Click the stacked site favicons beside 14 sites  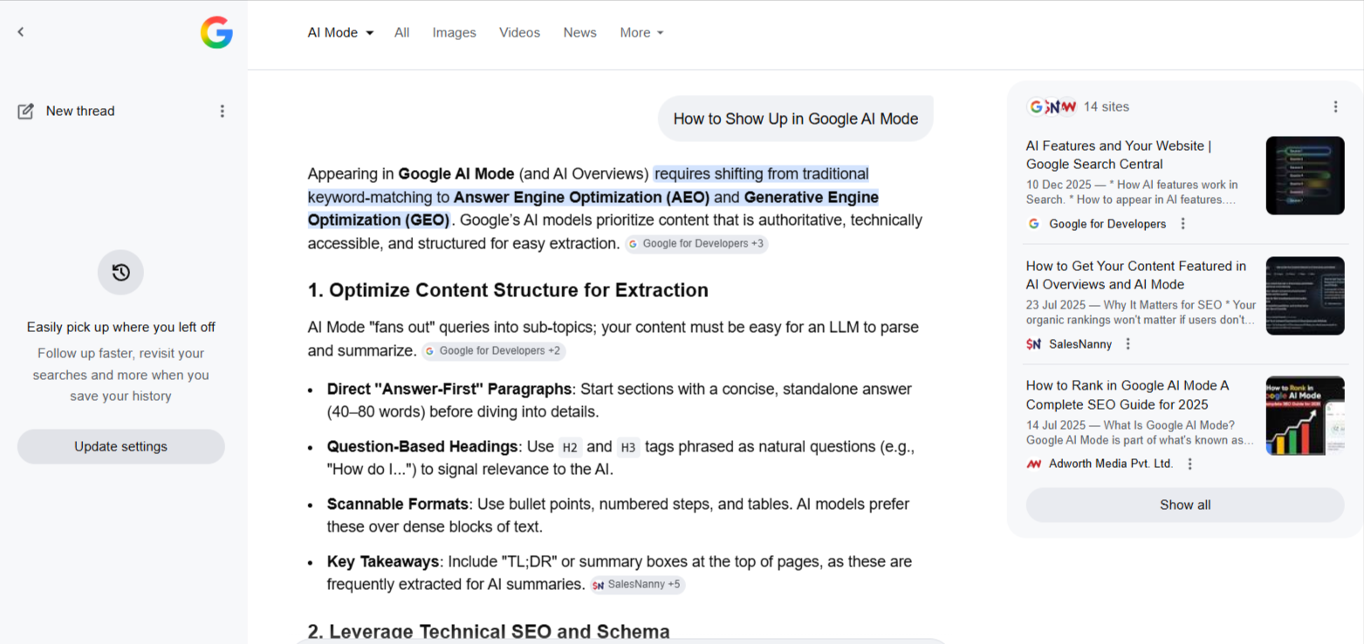point(1052,106)
